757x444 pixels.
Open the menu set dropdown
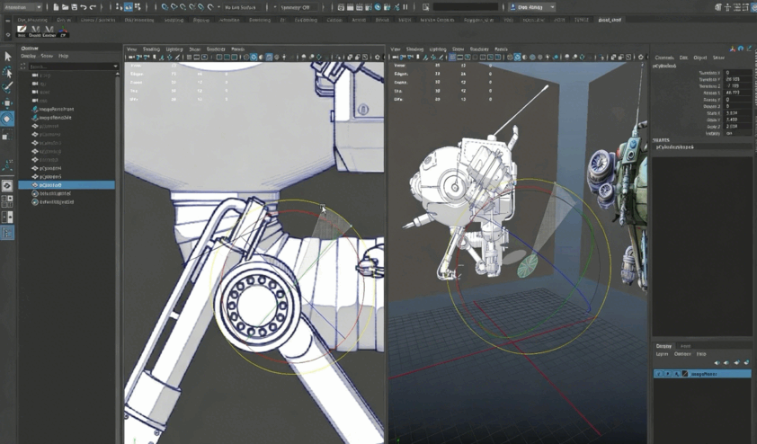tap(22, 7)
